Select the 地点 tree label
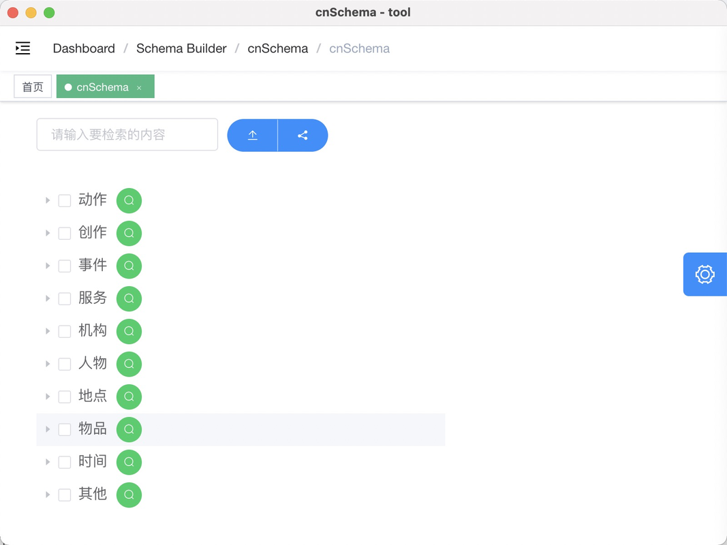This screenshot has width=727, height=545. 93,396
